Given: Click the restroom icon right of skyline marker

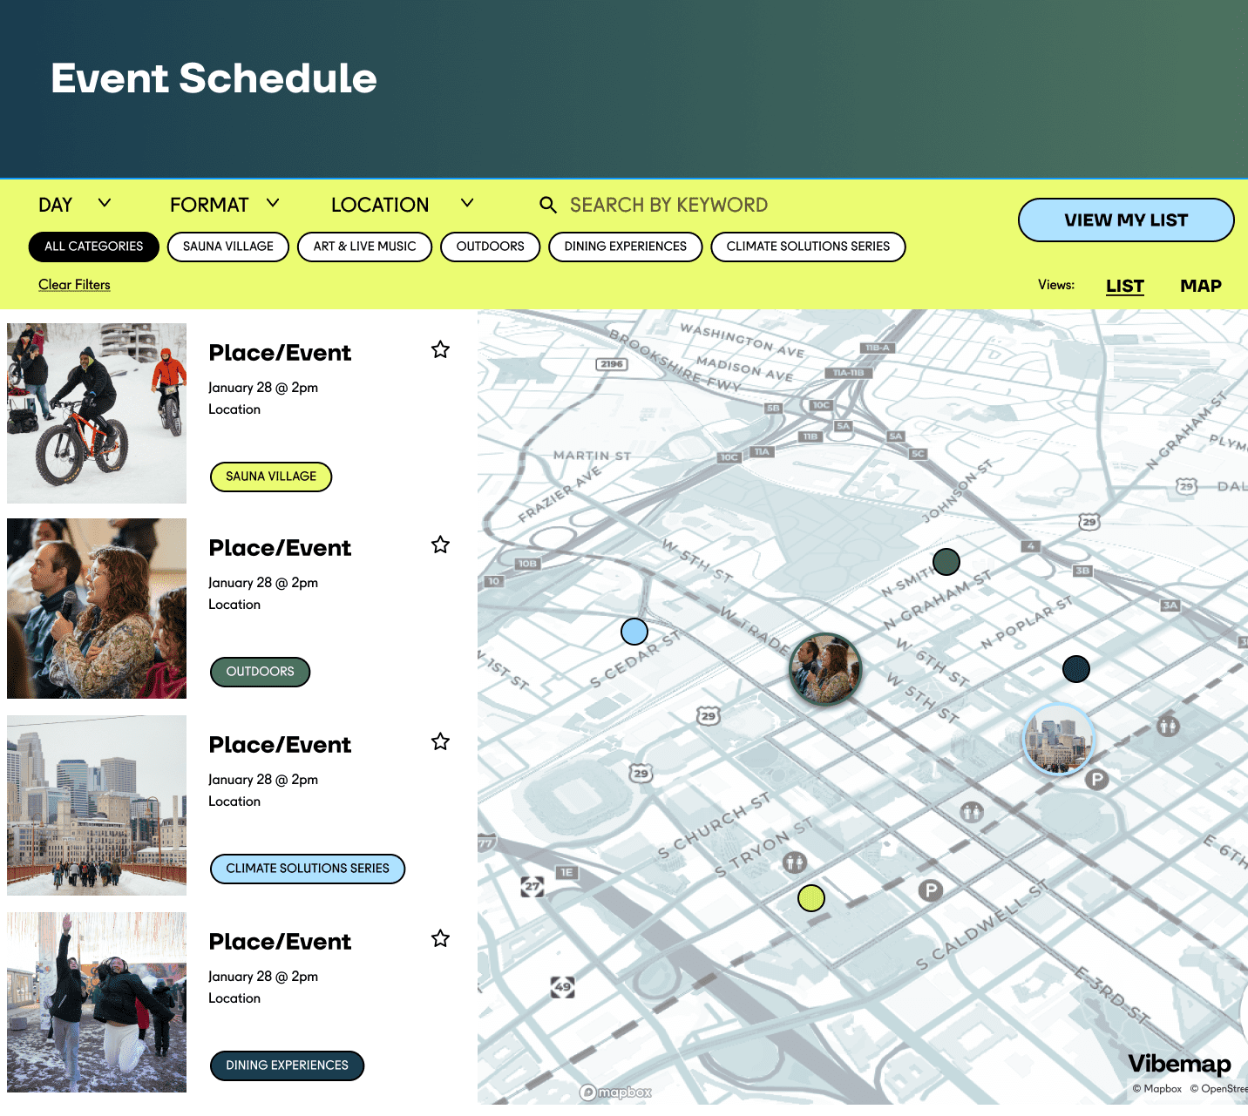Looking at the screenshot, I should [1169, 725].
